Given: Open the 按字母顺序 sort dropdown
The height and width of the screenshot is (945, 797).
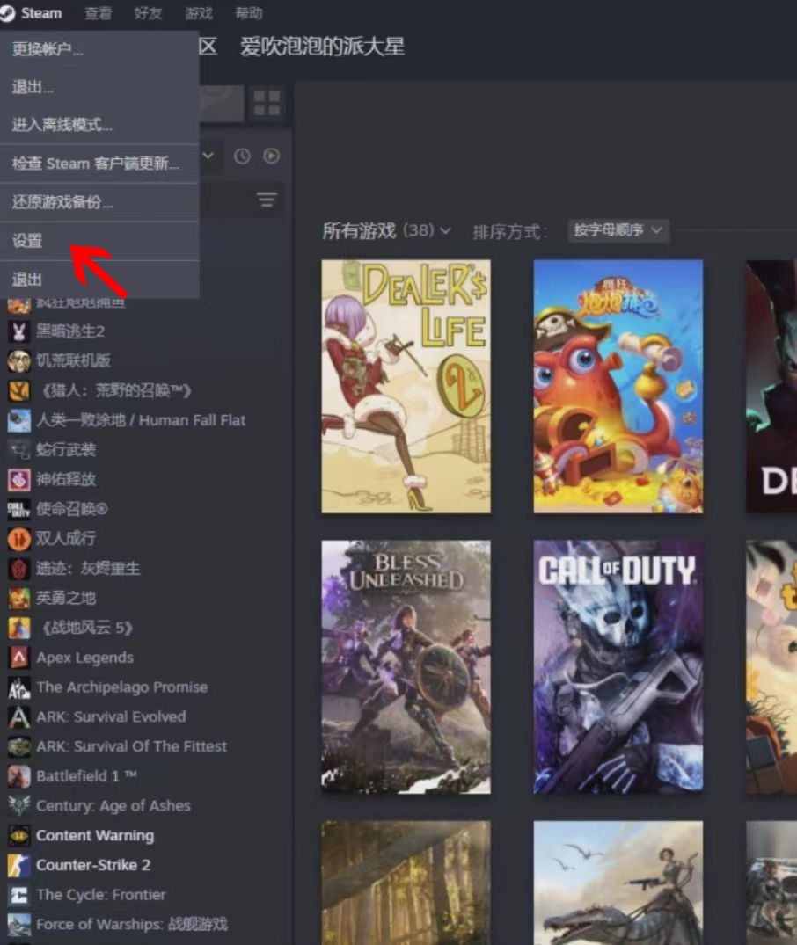Looking at the screenshot, I should pos(618,230).
